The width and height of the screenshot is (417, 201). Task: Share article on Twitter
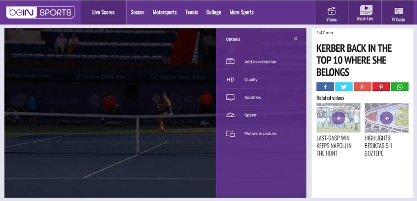pos(344,87)
